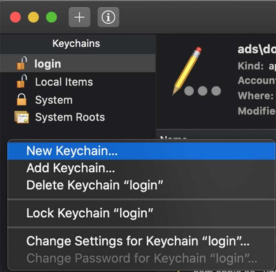Click Change Password for Keychain "login"
276x272 pixels.
(141, 258)
